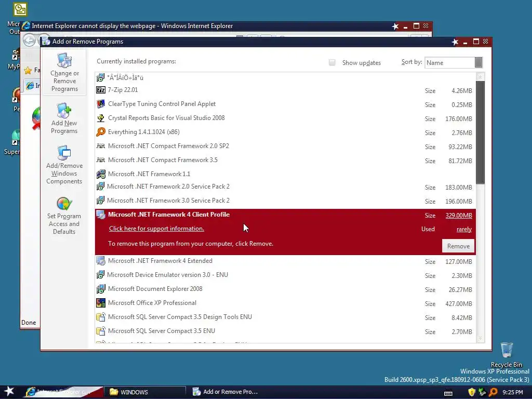Select .NET Framework 3.0 Service Pack 2 icon
The height and width of the screenshot is (399, 532).
pos(100,200)
